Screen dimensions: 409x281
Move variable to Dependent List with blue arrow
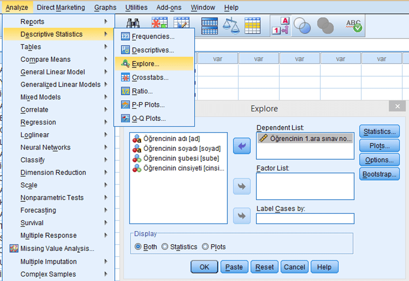[242, 146]
